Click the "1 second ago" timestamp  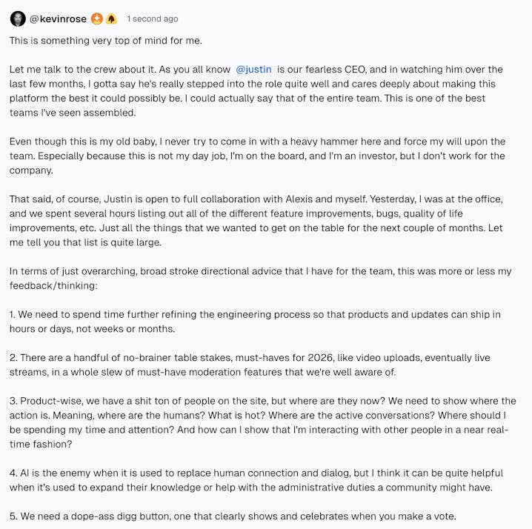(x=153, y=19)
